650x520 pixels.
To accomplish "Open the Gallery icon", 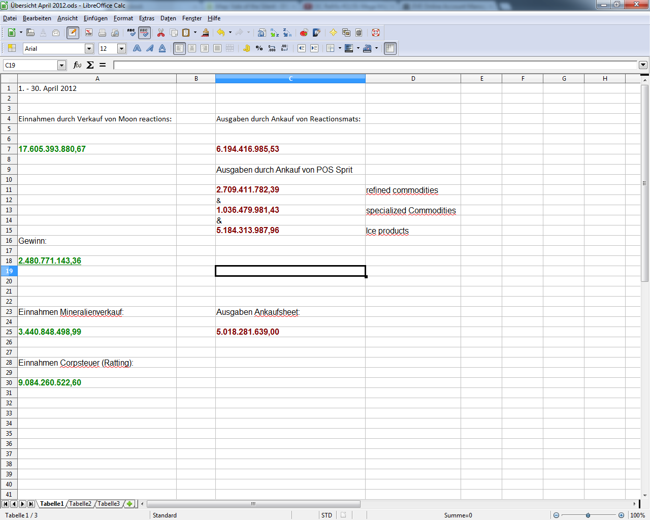I will click(x=346, y=32).
